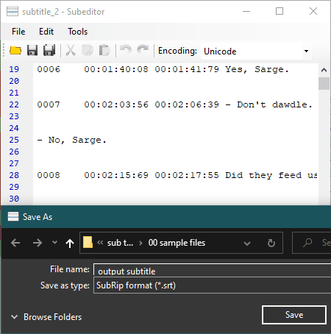Minimize the Subeditor window

click(246, 11)
